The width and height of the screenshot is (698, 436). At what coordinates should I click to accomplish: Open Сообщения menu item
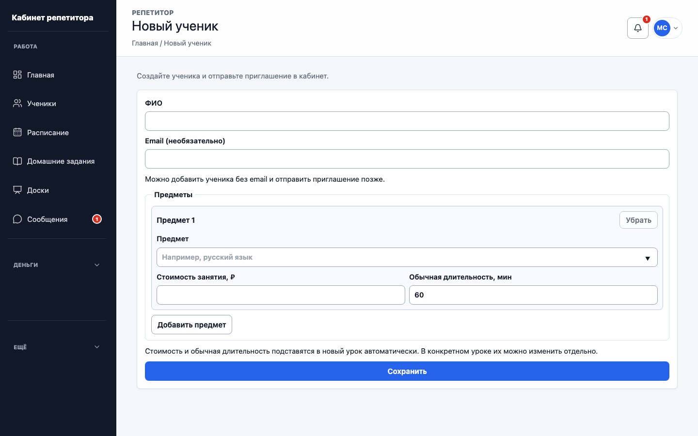tap(57, 219)
